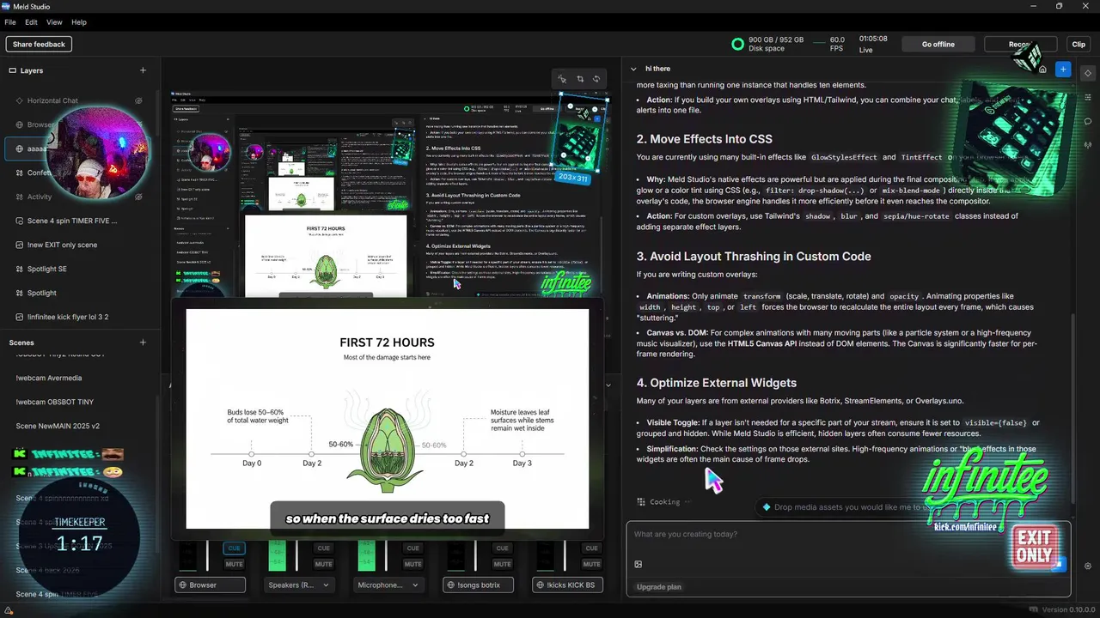This screenshot has width=1100, height=618.
Task: Open the home icon in the assistant header
Action: (x=1042, y=69)
